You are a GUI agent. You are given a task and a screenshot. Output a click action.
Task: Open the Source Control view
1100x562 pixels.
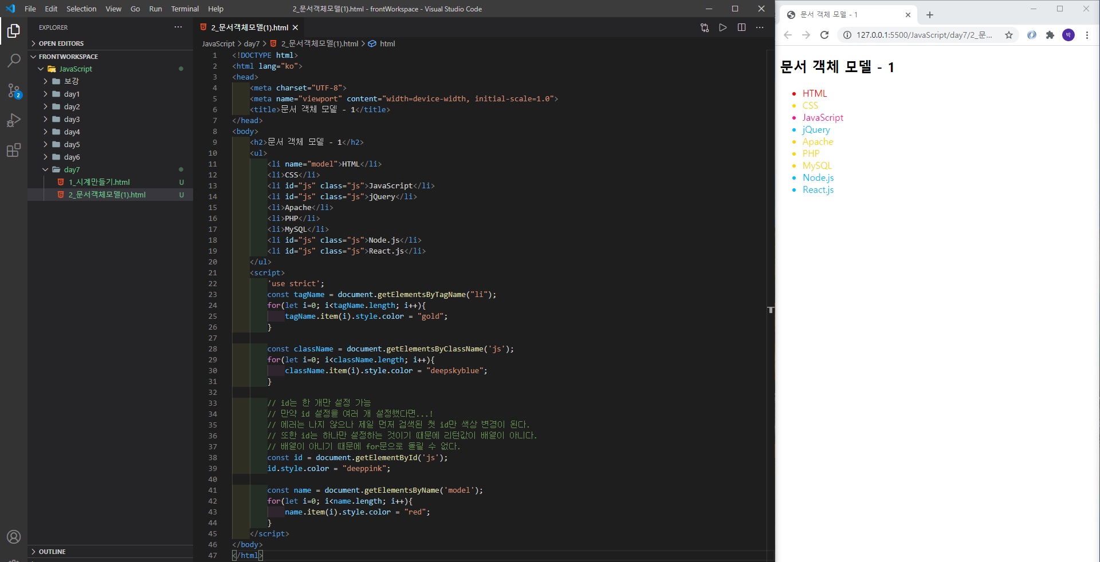pyautogui.click(x=14, y=90)
